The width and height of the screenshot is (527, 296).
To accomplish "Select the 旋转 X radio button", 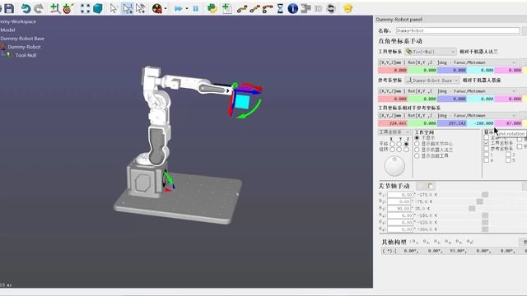I will coord(392,150).
